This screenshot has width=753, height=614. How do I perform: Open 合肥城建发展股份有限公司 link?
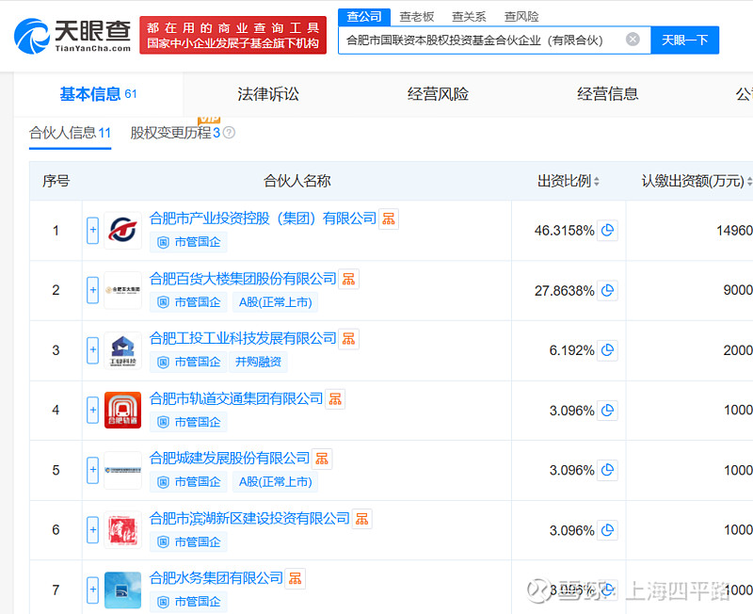[229, 459]
